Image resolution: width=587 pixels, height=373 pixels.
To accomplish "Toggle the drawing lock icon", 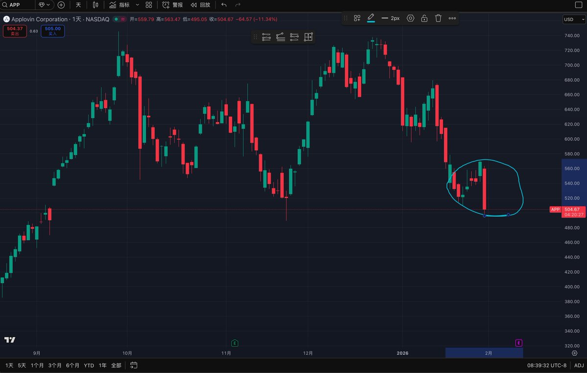I will point(424,18).
